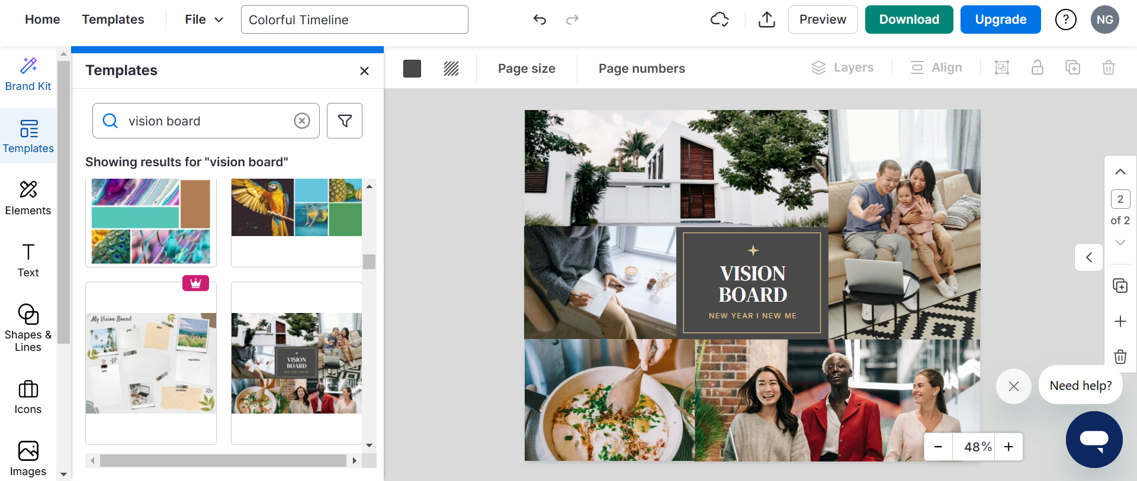Click the results list scroll down arrow

[370, 446]
